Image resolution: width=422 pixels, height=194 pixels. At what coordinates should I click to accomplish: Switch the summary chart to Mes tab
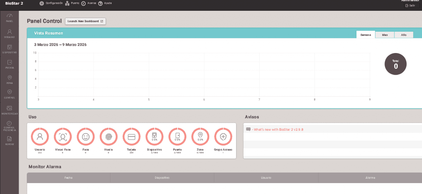click(384, 35)
